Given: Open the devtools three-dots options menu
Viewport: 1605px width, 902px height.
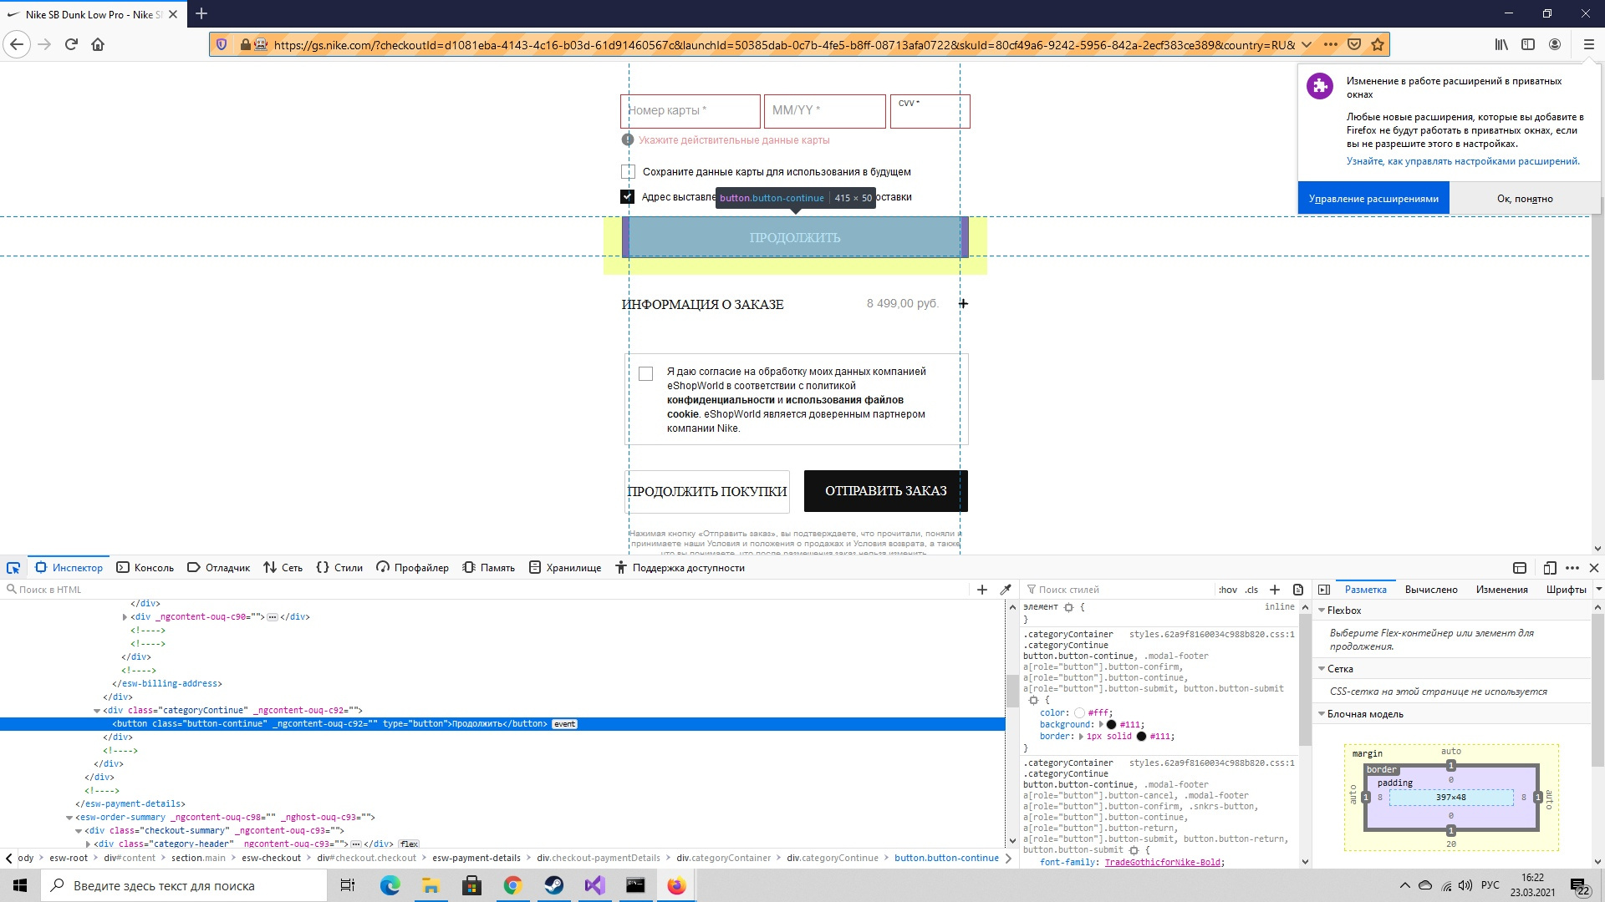Looking at the screenshot, I should click(1572, 568).
